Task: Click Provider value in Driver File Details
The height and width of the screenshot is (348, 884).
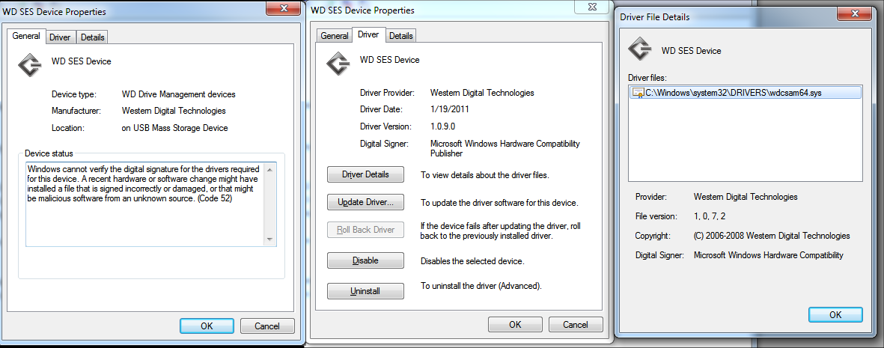Action: [x=746, y=197]
